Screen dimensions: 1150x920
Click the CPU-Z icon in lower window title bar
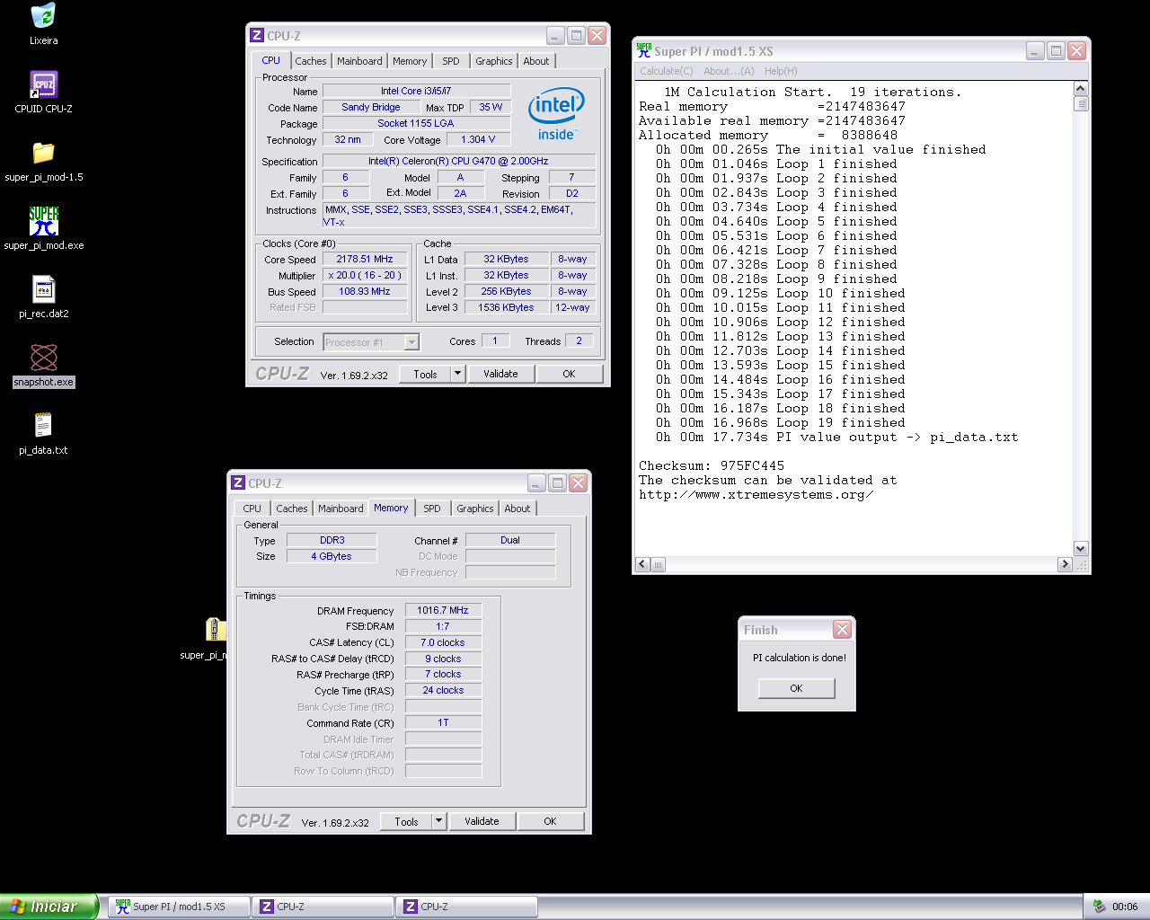(238, 482)
